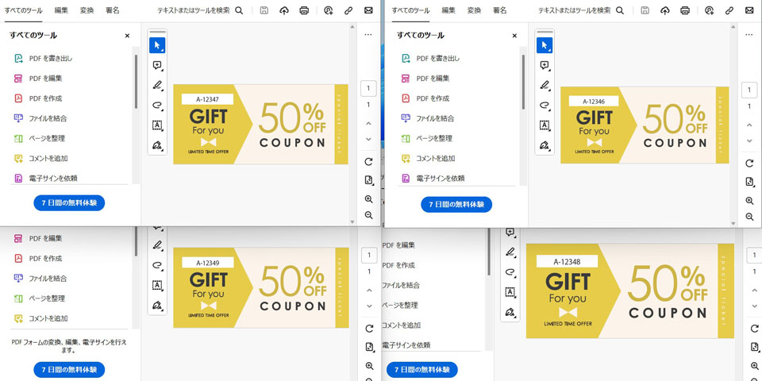The width and height of the screenshot is (762, 381).
Task: Close the すべてのツール panel in the A-12346 window
Action: point(514,36)
